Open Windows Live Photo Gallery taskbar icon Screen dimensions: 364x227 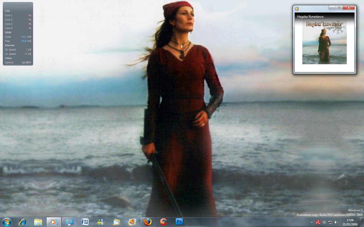coord(132,222)
